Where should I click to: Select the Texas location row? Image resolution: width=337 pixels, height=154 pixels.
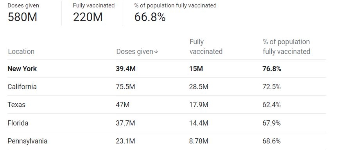[167, 105]
